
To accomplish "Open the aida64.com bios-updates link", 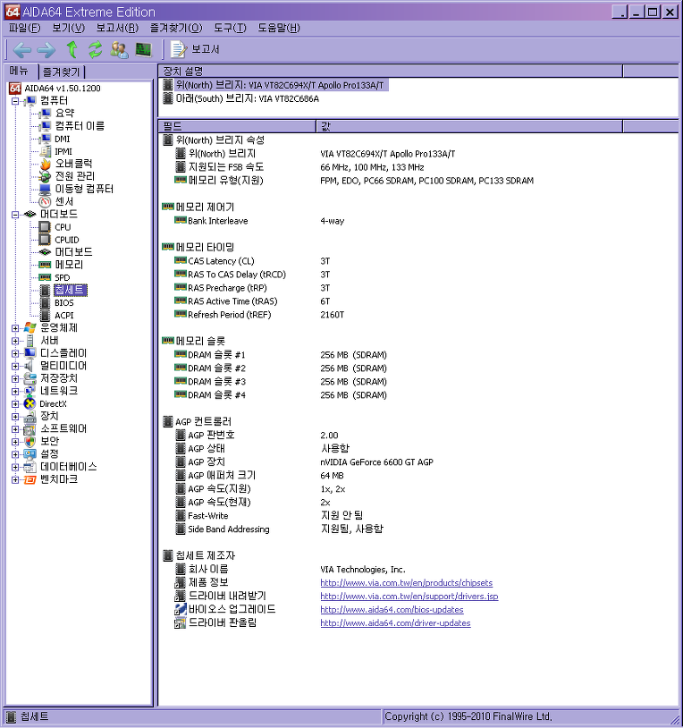I will pyautogui.click(x=392, y=610).
